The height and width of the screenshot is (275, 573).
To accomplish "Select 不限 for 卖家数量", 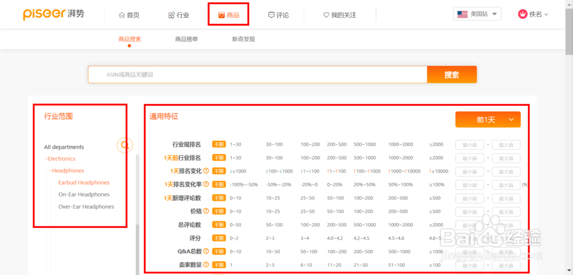I will (219, 265).
